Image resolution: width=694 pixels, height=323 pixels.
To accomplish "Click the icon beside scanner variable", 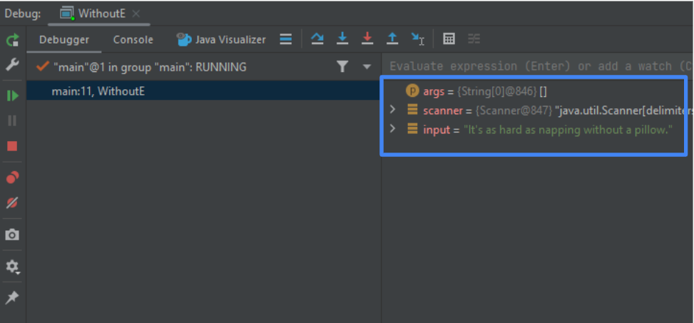I will click(x=412, y=110).
